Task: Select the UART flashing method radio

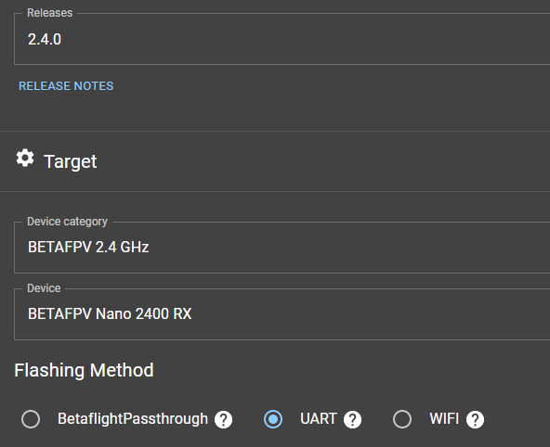Action: [x=273, y=419]
